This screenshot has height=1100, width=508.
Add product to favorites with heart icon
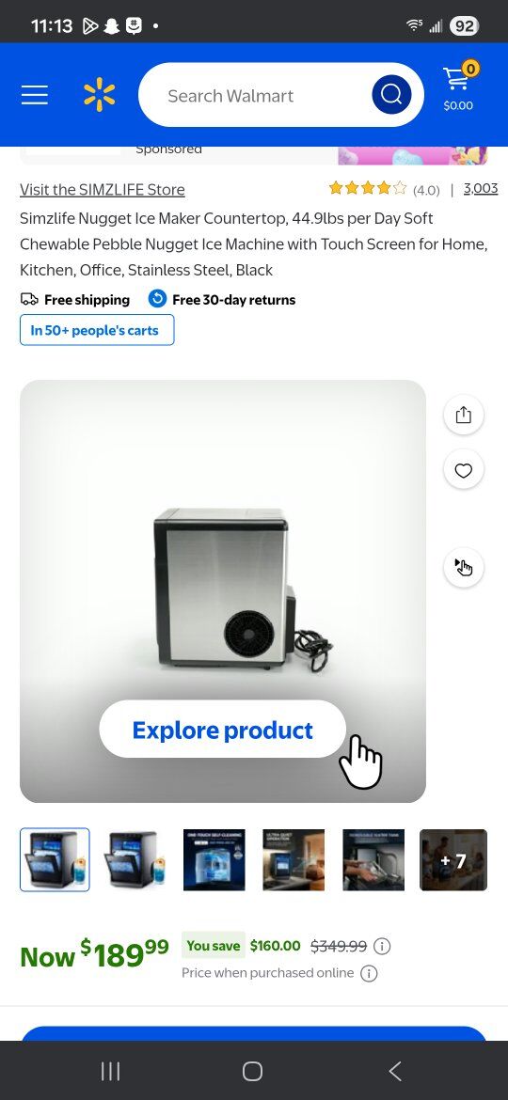(464, 470)
